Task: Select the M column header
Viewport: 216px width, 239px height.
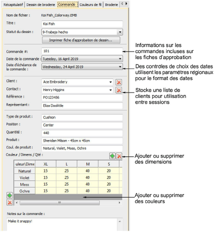Action: (x=88, y=164)
